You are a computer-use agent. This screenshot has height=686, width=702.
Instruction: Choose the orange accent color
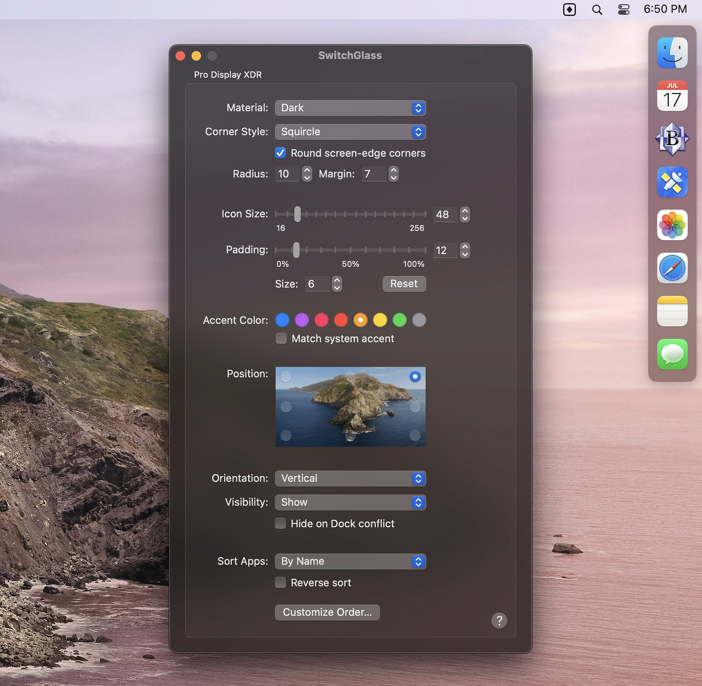pos(360,320)
